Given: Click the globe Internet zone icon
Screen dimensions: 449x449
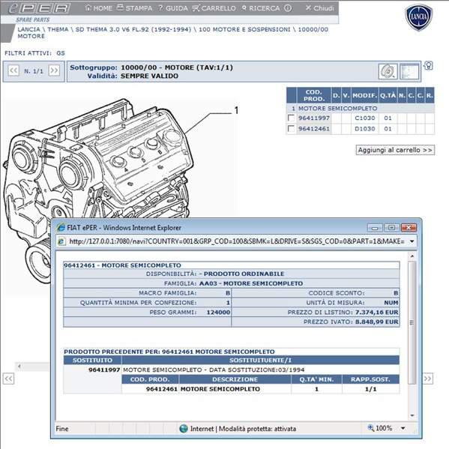Looking at the screenshot, I should (184, 429).
